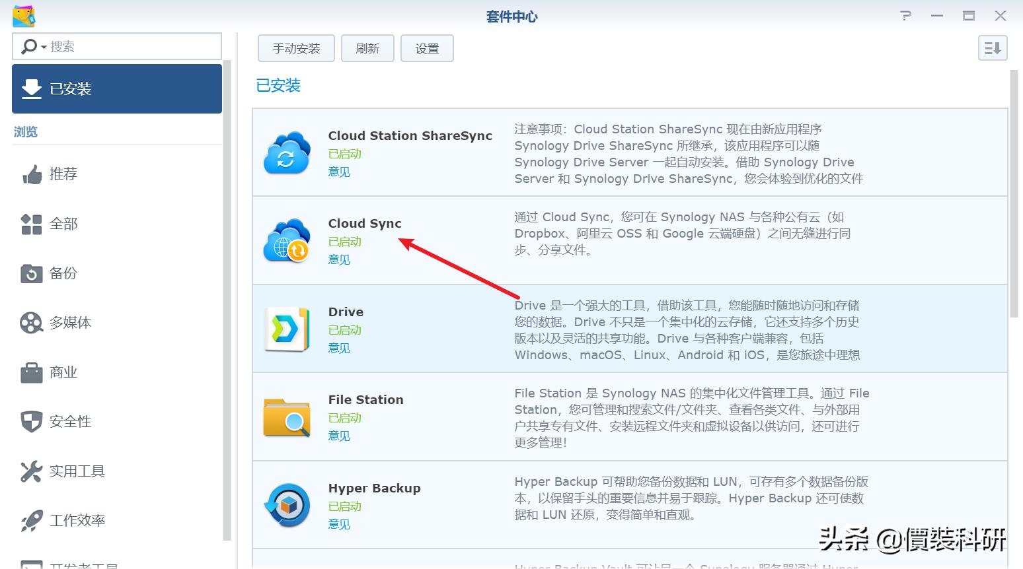Select the 推荐 category in sidebar

click(63, 174)
